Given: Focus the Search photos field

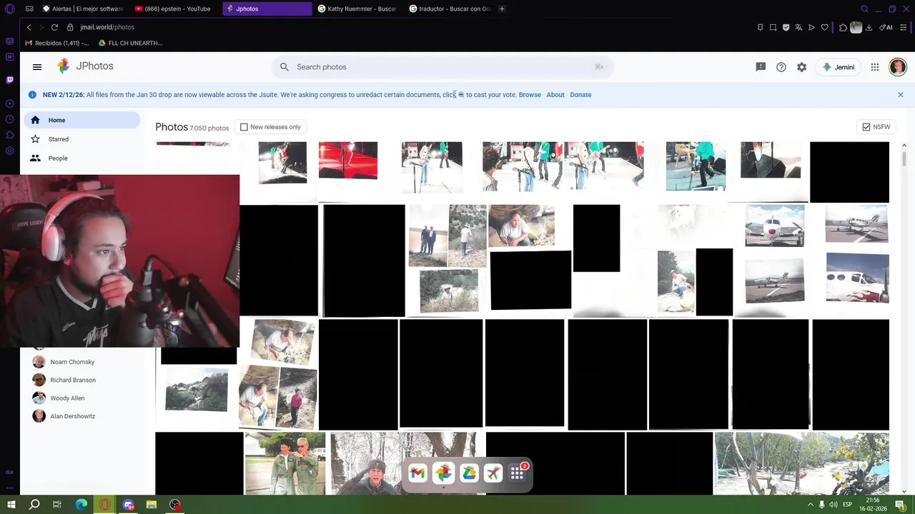Looking at the screenshot, I should [442, 67].
